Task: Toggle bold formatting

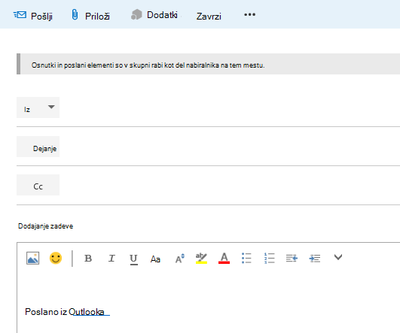Action: pos(88,258)
